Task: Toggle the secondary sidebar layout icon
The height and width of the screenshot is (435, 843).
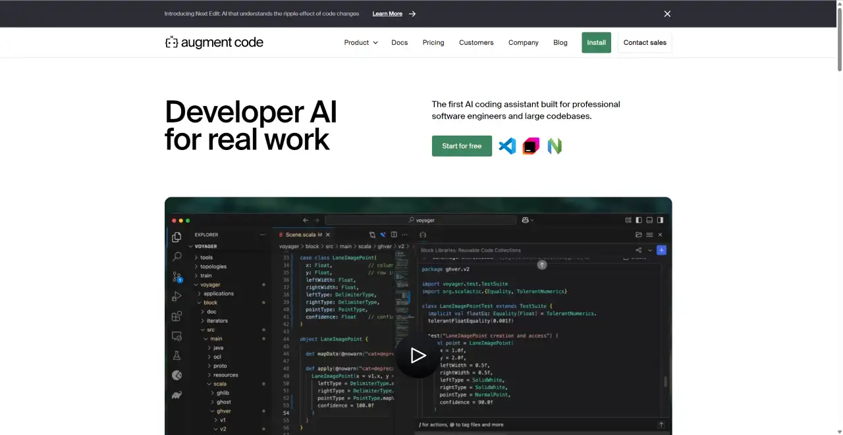Action: (x=661, y=220)
